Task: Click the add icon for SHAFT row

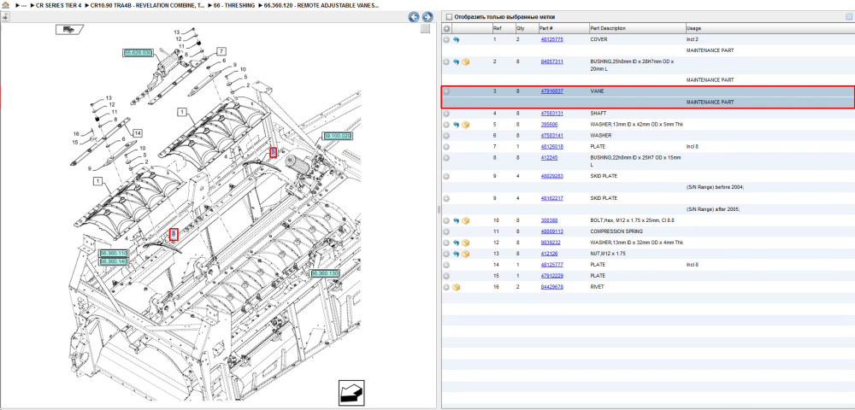Action: point(446,114)
